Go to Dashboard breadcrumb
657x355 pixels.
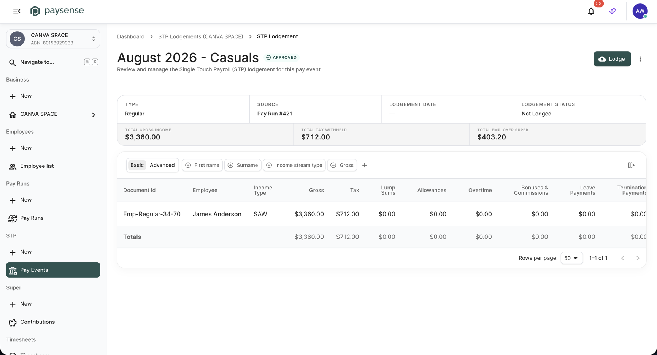pos(131,36)
